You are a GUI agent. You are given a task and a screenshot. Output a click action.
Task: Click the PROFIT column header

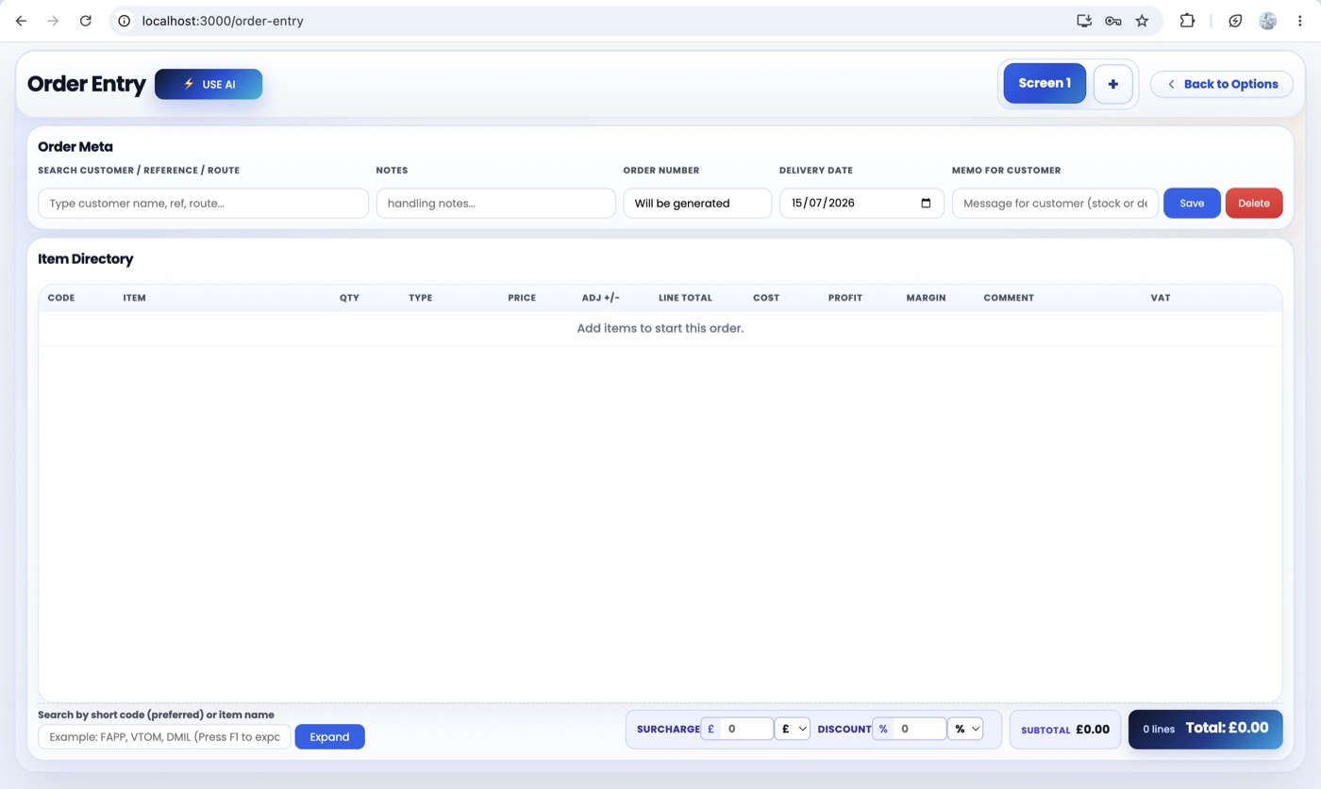click(845, 298)
